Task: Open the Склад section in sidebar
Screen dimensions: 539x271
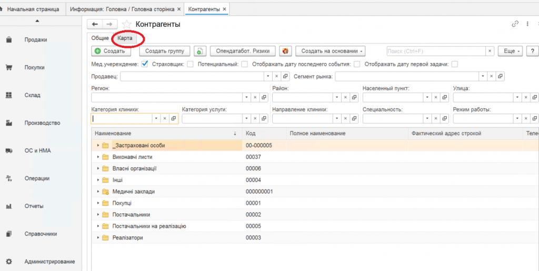Action: (32, 95)
